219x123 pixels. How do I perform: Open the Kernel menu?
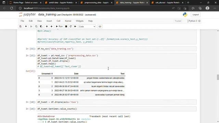(x=68, y=21)
